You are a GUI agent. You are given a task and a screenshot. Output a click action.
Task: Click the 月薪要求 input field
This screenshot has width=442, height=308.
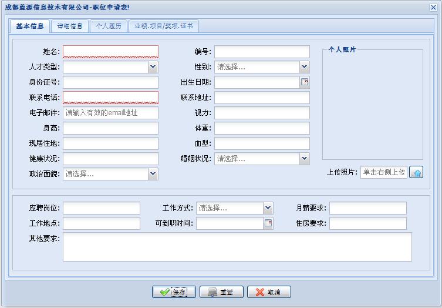pyautogui.click(x=368, y=208)
